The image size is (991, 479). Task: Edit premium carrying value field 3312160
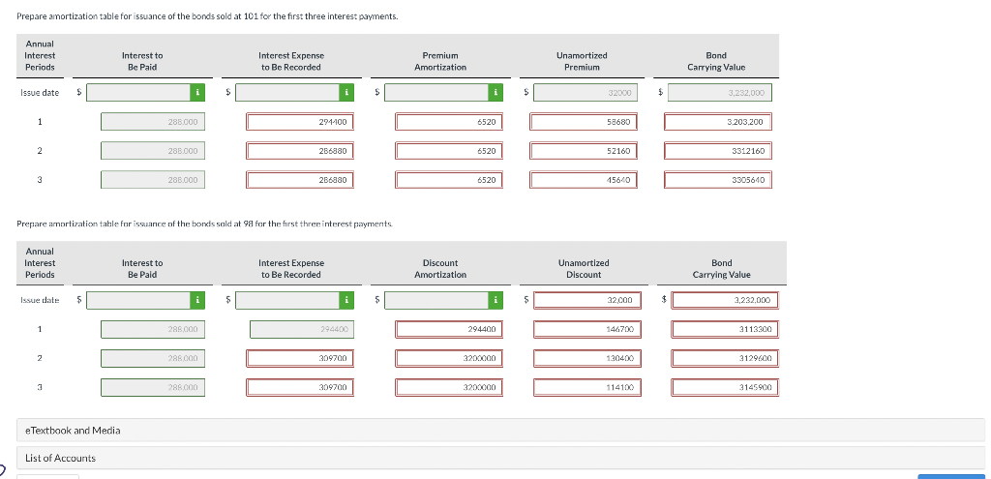(718, 151)
